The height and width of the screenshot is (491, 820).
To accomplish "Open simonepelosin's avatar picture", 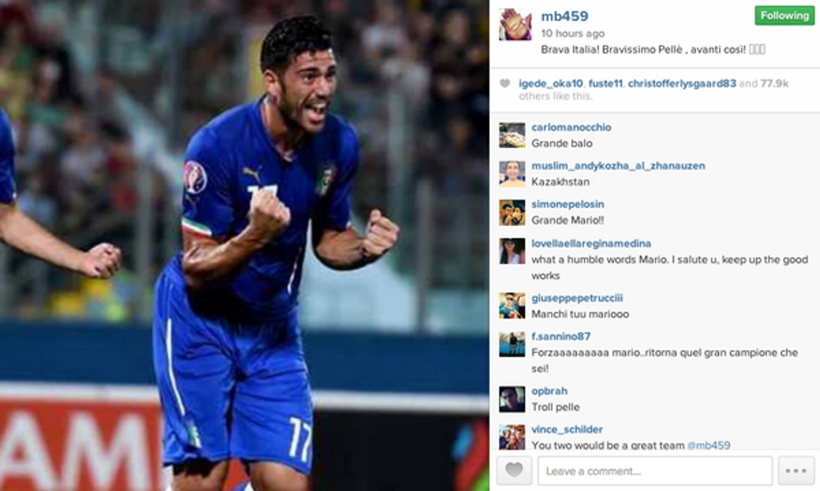I will point(512,212).
